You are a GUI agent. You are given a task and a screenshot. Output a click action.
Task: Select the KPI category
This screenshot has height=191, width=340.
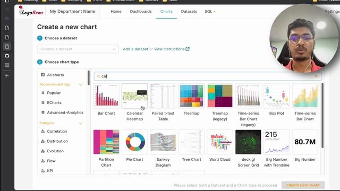point(50,171)
